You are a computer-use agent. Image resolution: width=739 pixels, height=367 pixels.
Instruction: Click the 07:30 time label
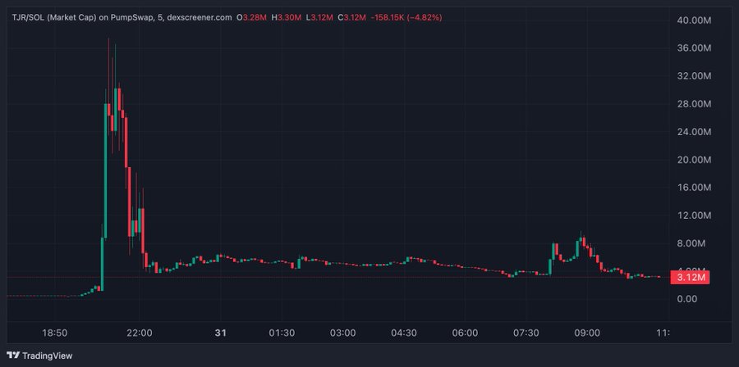tap(526, 333)
